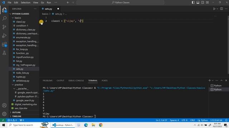The width and height of the screenshot is (229, 128).
Task: Customize layout icon in title bar
Action: pyautogui.click(x=207, y=2)
